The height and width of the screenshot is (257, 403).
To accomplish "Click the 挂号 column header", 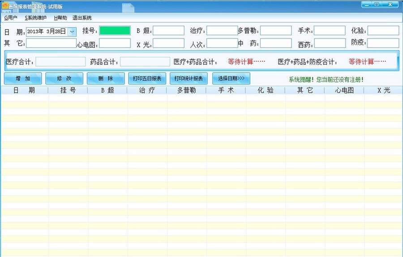I will (68, 90).
